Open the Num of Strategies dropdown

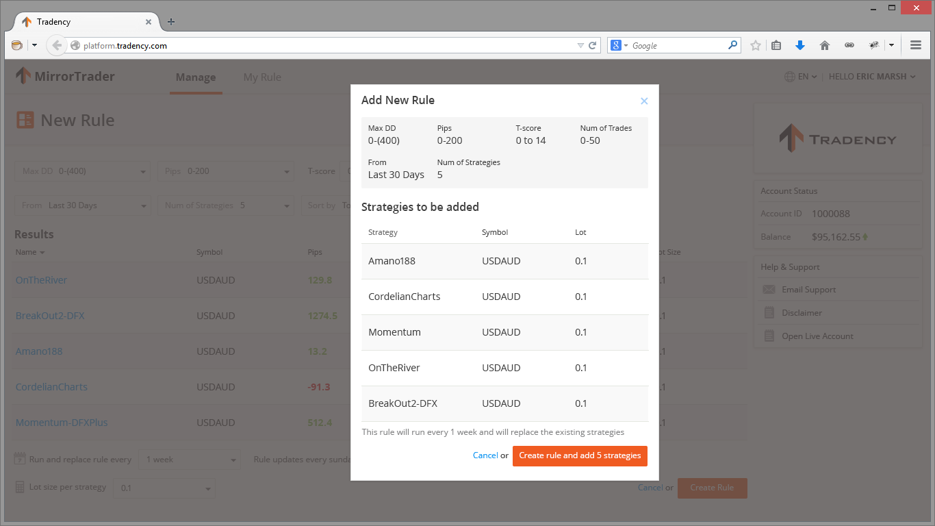click(x=226, y=205)
